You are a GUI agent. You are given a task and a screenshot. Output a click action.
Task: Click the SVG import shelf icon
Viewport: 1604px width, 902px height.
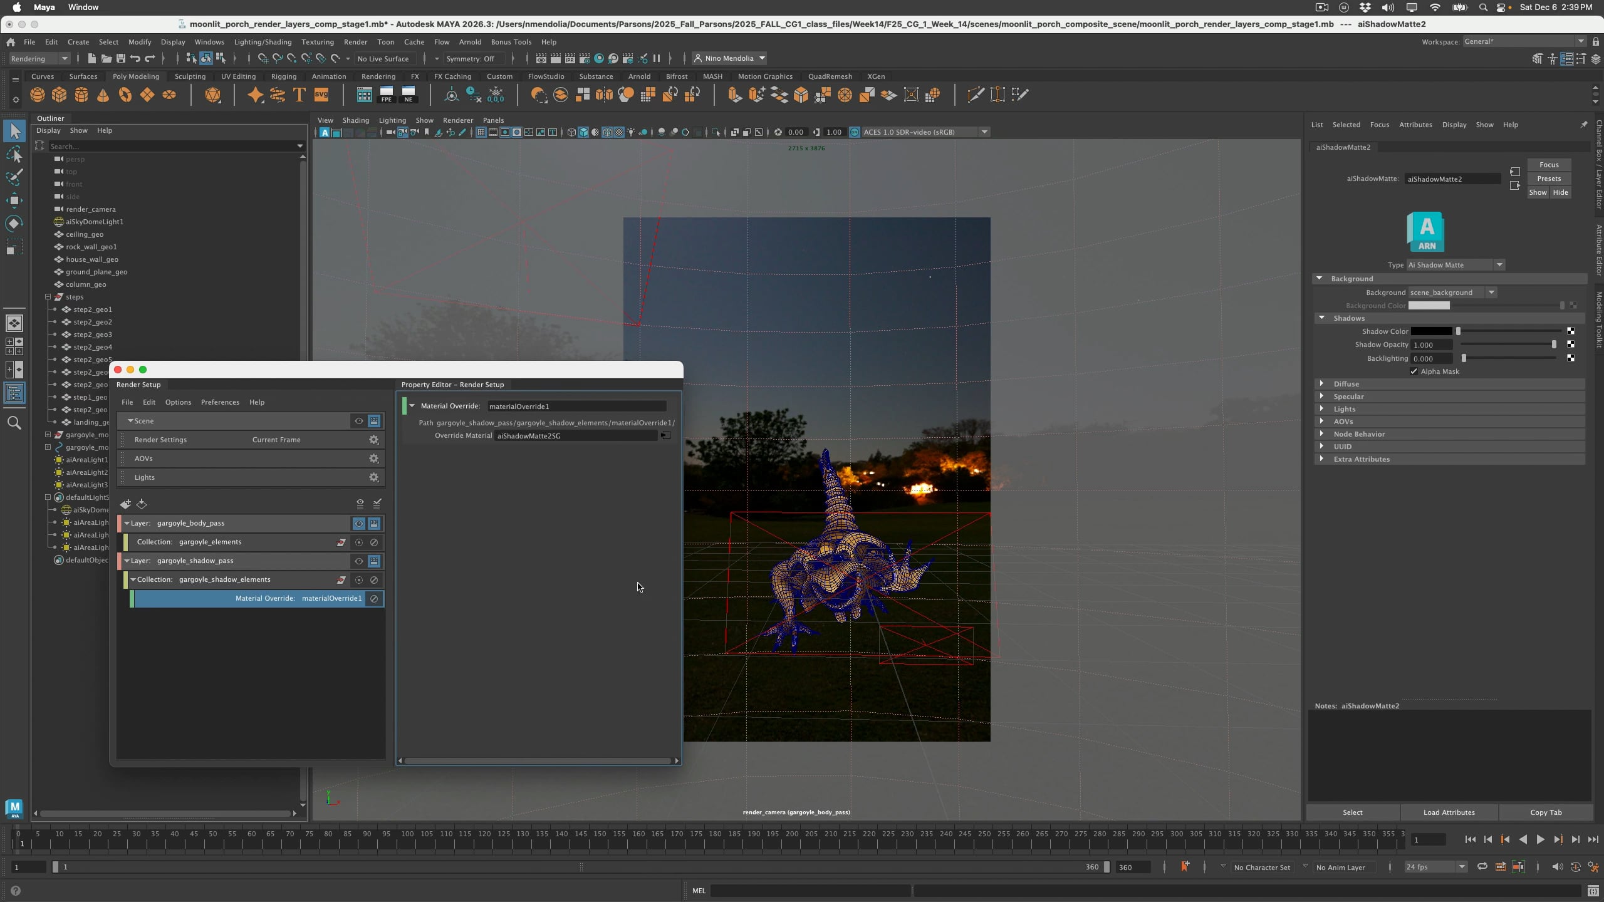pos(321,95)
